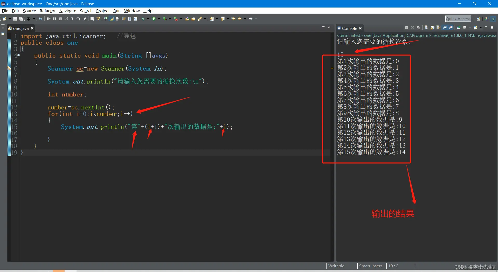This screenshot has width=498, height=272.
Task: Close the Console view tab
Action: pos(361,28)
